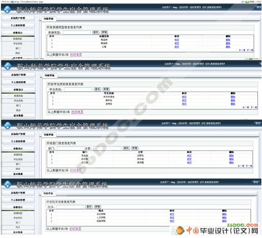
Task: Focus the 部门 search input field
Action: tap(71, 148)
